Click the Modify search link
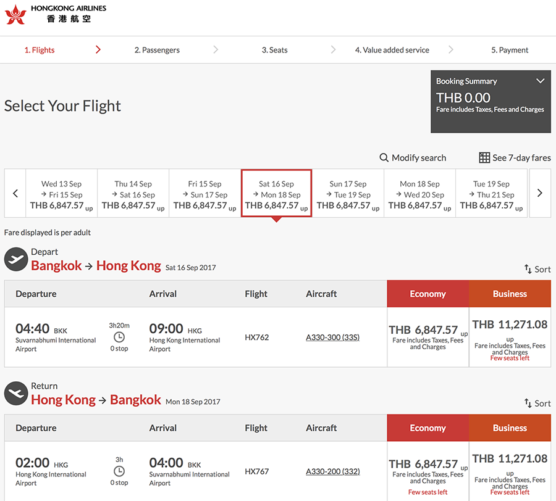Screen dimensions: 556x501 pos(413,157)
